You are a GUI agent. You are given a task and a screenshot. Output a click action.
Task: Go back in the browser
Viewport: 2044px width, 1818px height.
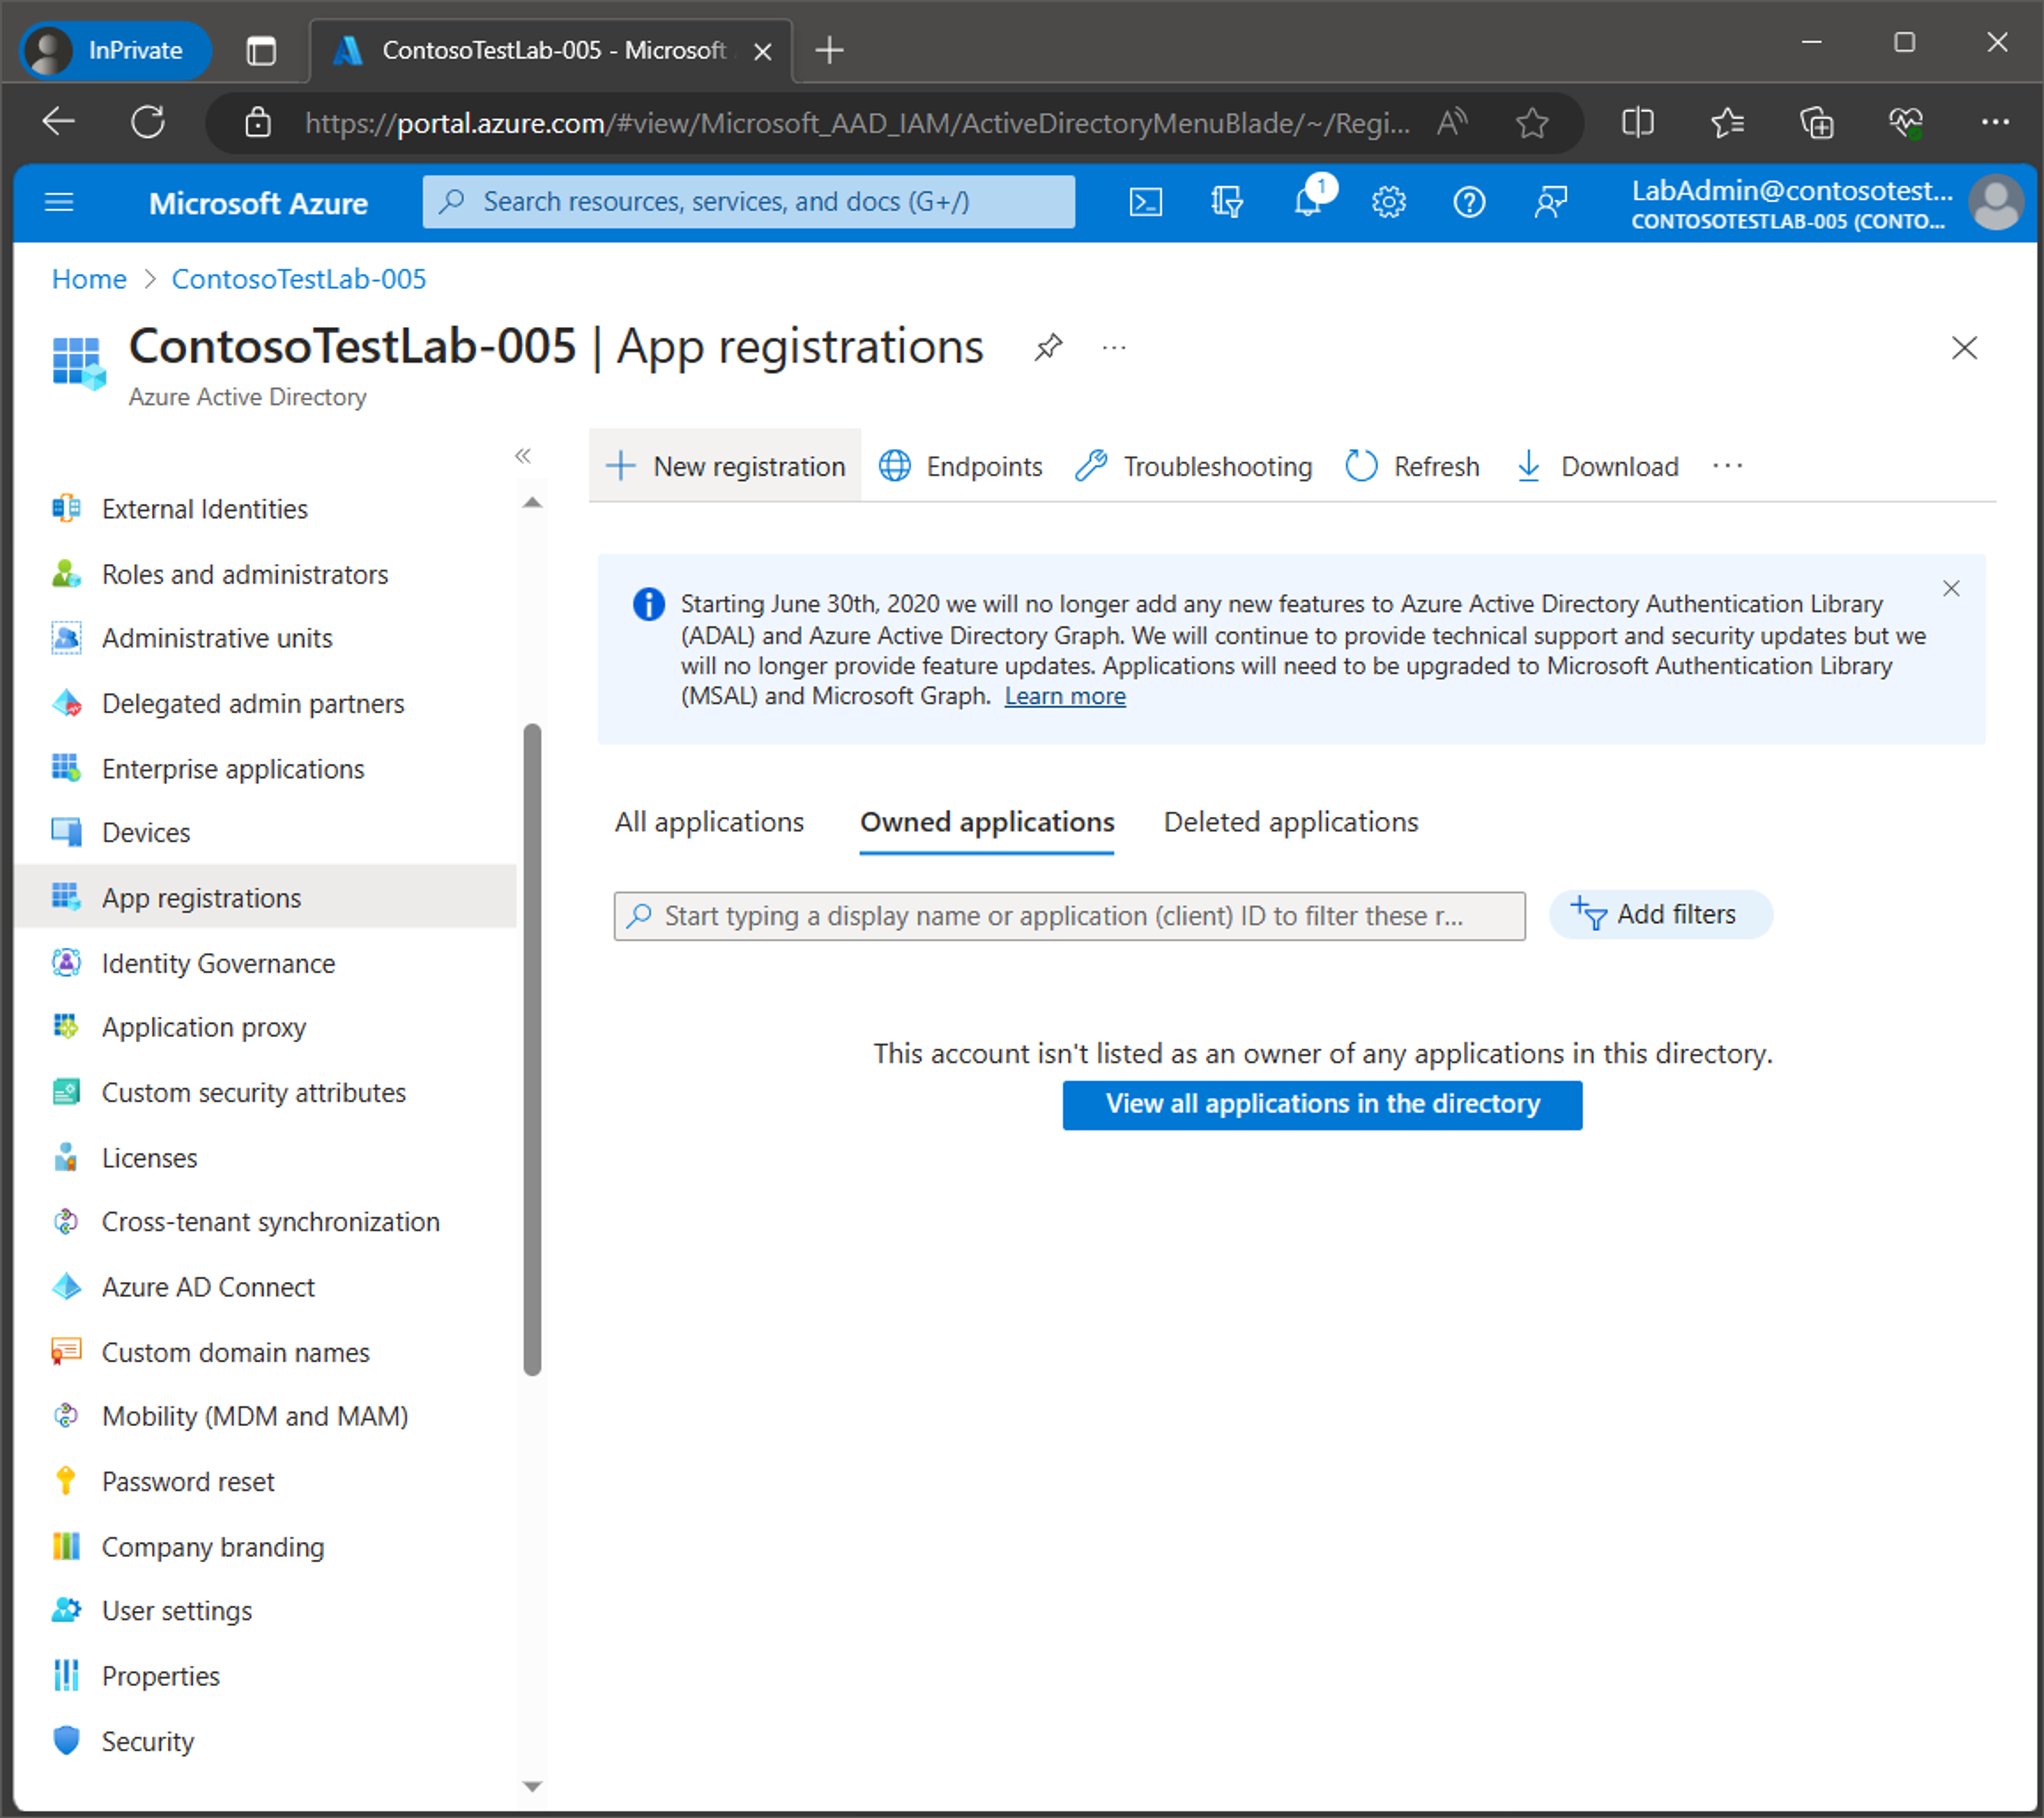[x=59, y=122]
